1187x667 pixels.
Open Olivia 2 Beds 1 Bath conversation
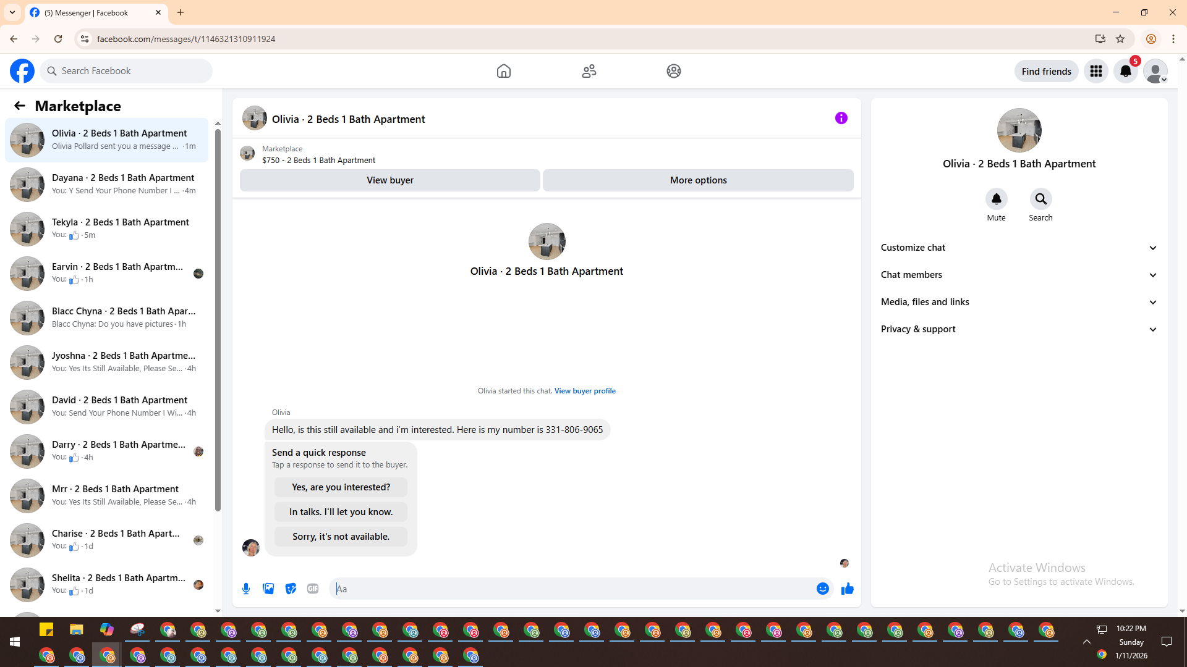point(106,140)
